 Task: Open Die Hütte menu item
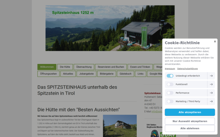(x=65, y=67)
